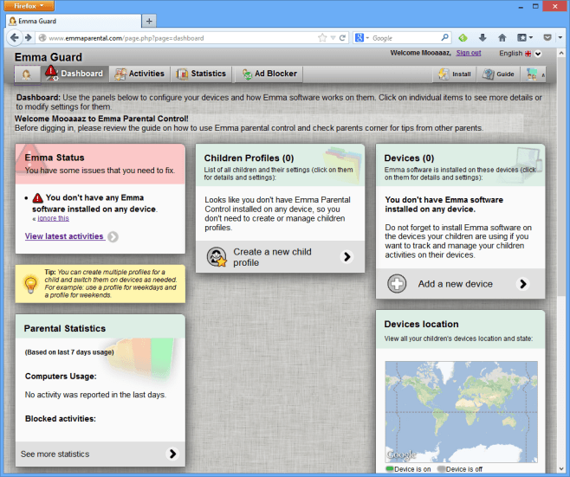Image resolution: width=570 pixels, height=477 pixels.
Task: Click the Sign out link
Action: coord(469,53)
